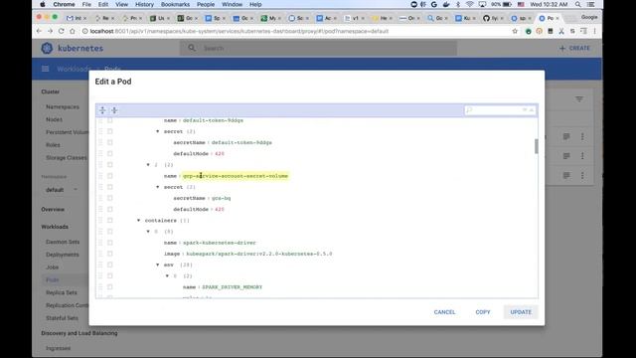Screen dimensions: 636x358
Task: Open action menu for the image row
Action: [x=110, y=254]
